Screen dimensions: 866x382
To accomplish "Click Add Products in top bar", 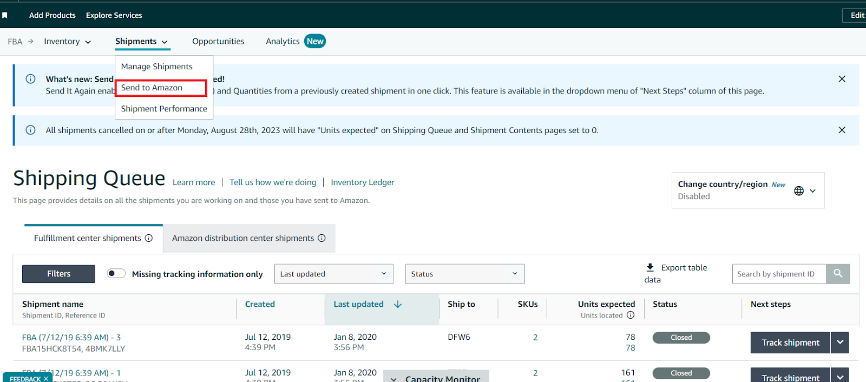I will coord(53,15).
